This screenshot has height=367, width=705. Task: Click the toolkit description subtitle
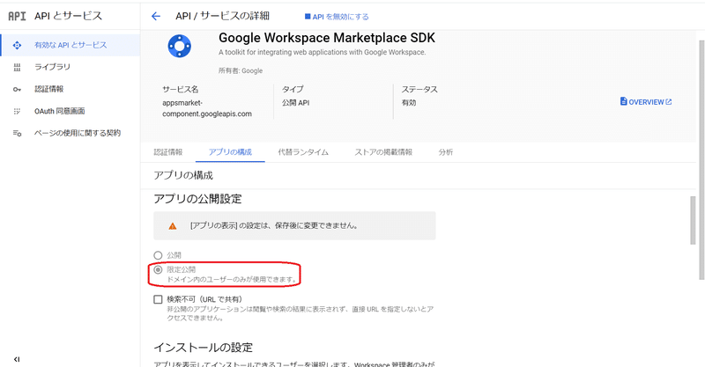tap(322, 52)
